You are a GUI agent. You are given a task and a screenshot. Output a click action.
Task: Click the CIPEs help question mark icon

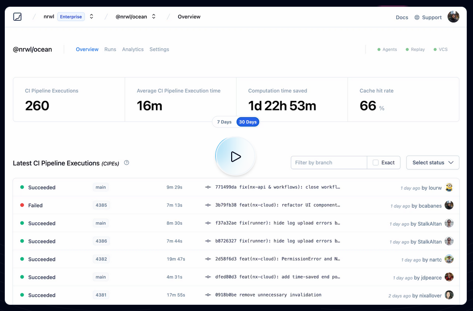coord(126,163)
